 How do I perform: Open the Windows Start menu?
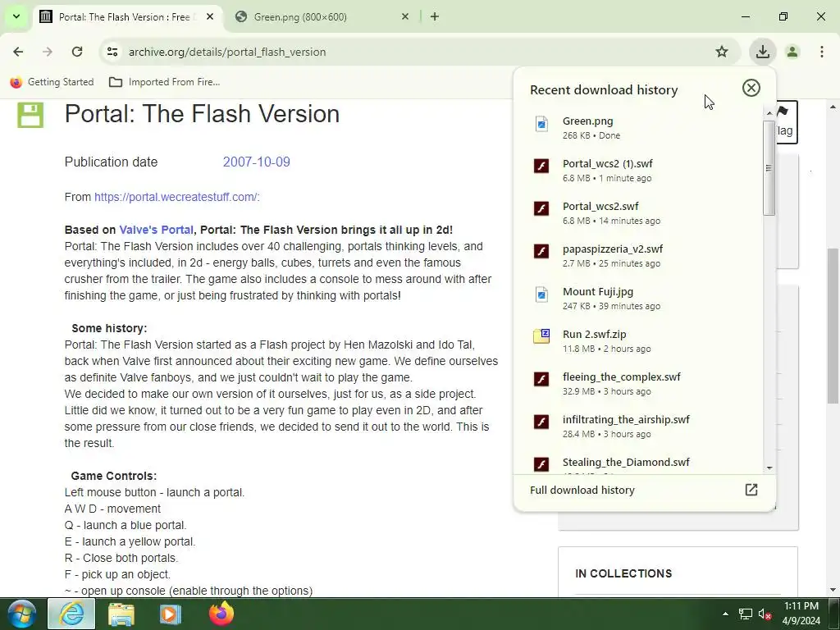click(x=22, y=614)
